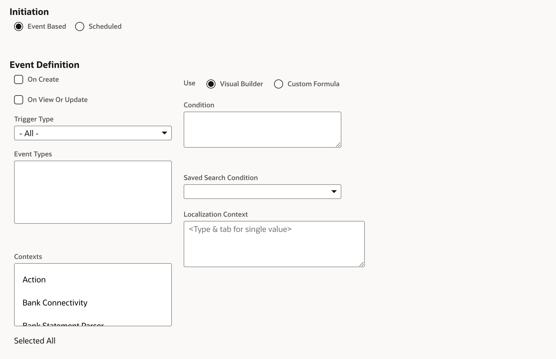Select the Scheduled initiation option
This screenshot has width=556, height=359.
[x=80, y=26]
